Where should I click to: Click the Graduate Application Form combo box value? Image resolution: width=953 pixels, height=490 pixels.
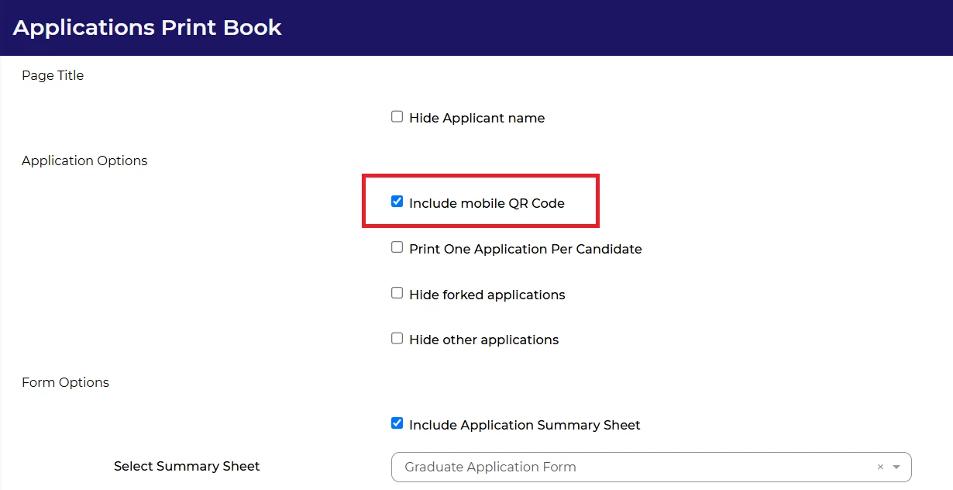click(490, 468)
